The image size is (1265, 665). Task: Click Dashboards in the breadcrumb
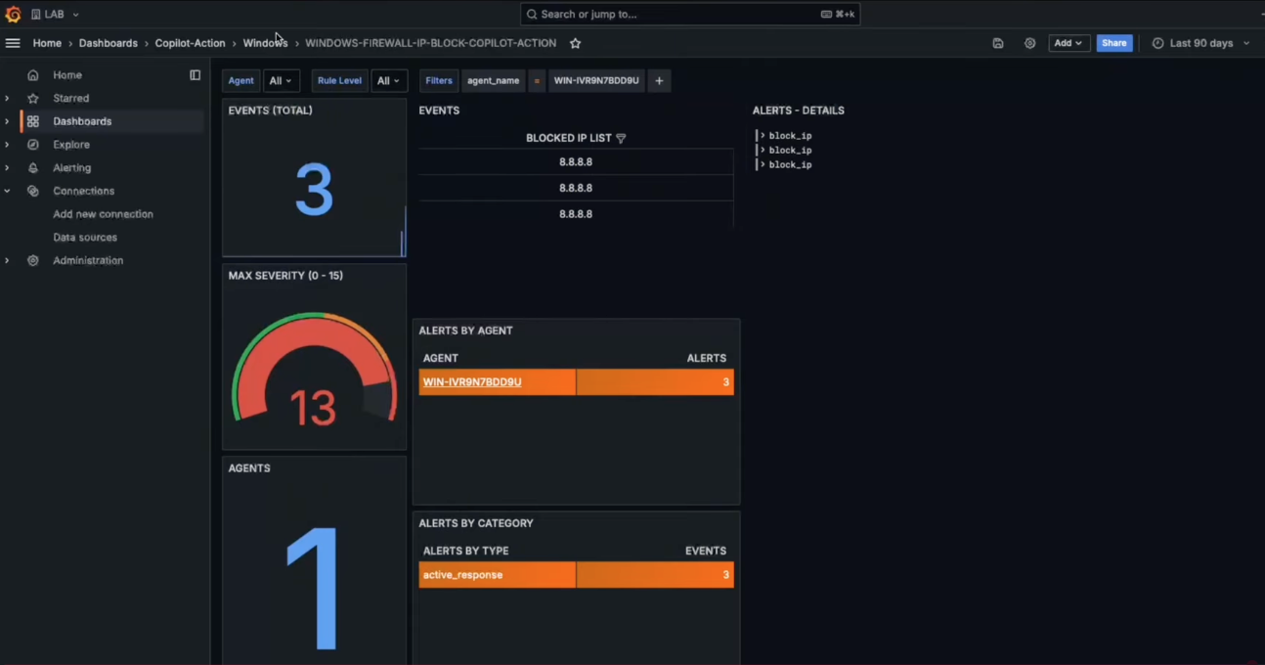pyautogui.click(x=109, y=43)
